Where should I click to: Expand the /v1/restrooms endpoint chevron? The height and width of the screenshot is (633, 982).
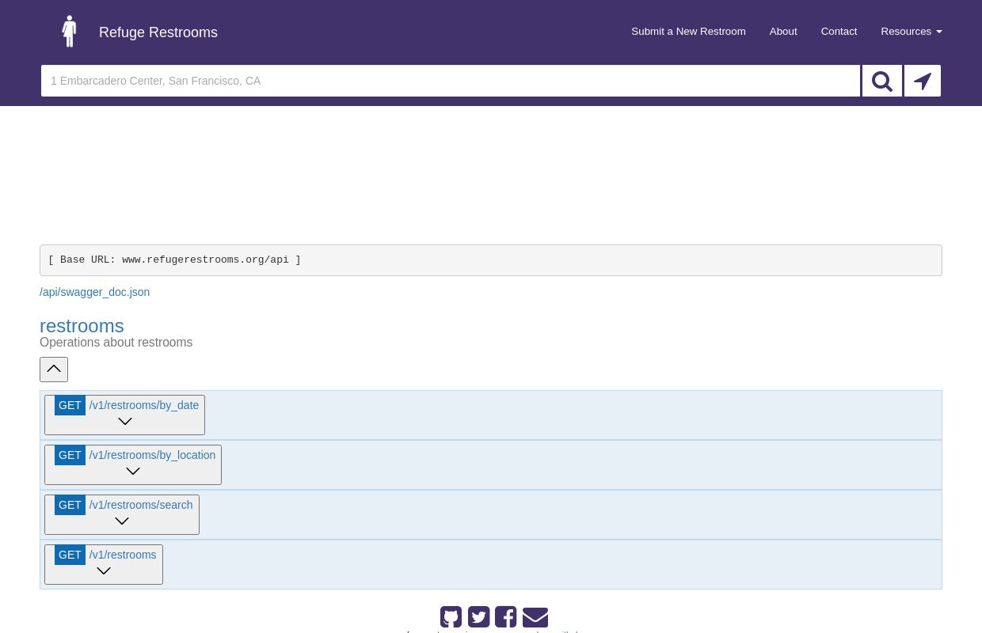click(x=104, y=571)
